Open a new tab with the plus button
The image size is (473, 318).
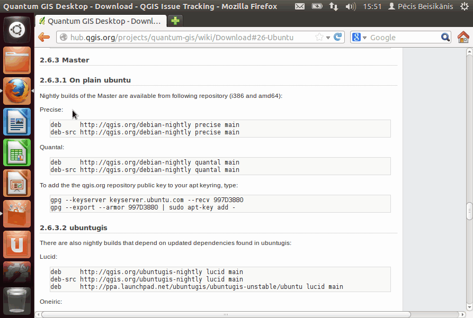(175, 21)
